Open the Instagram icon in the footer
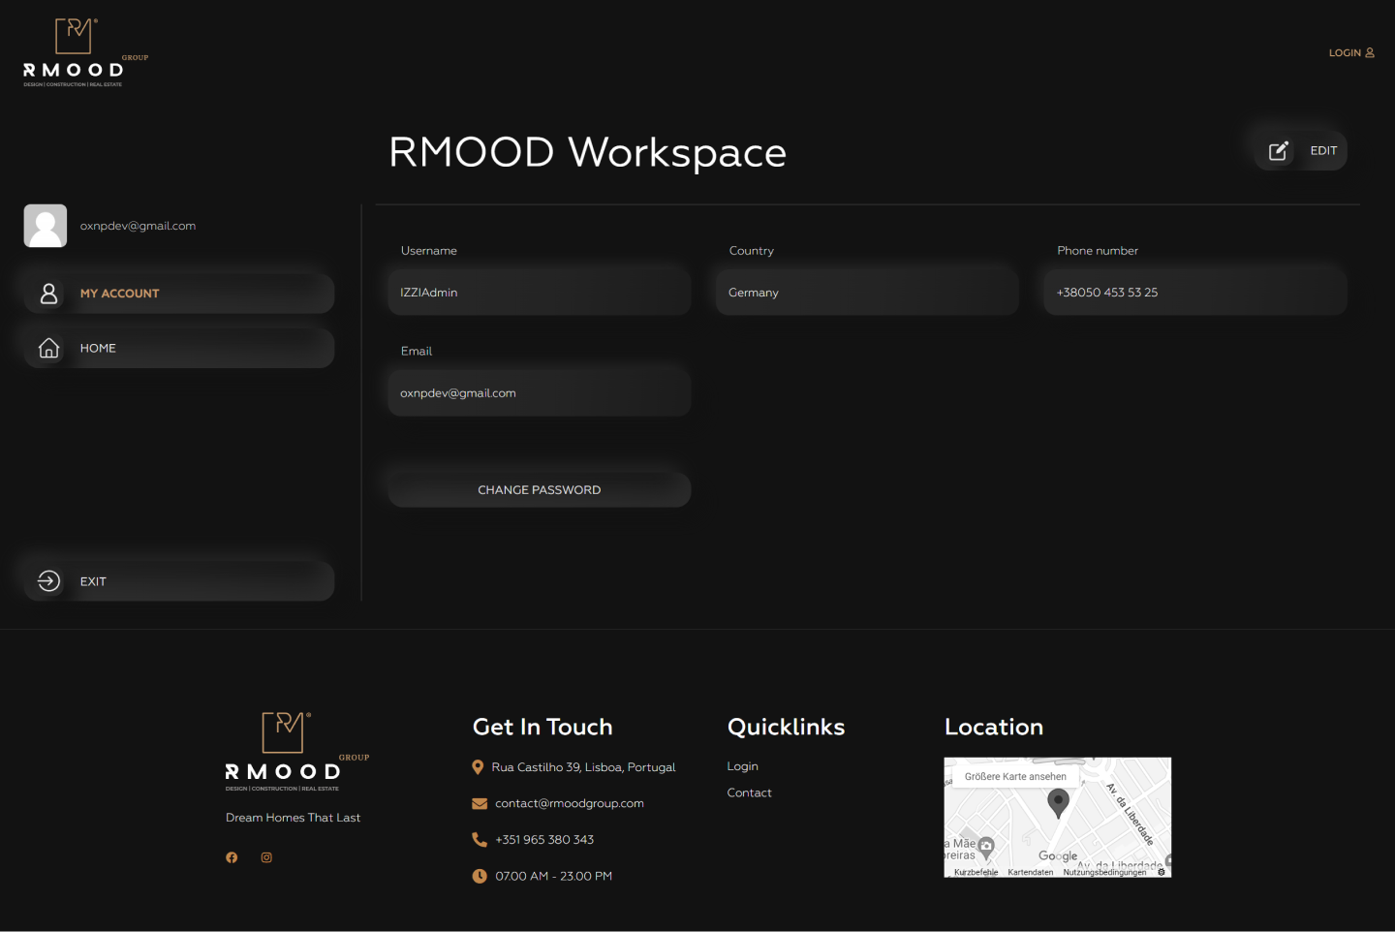The image size is (1395, 932). (266, 857)
